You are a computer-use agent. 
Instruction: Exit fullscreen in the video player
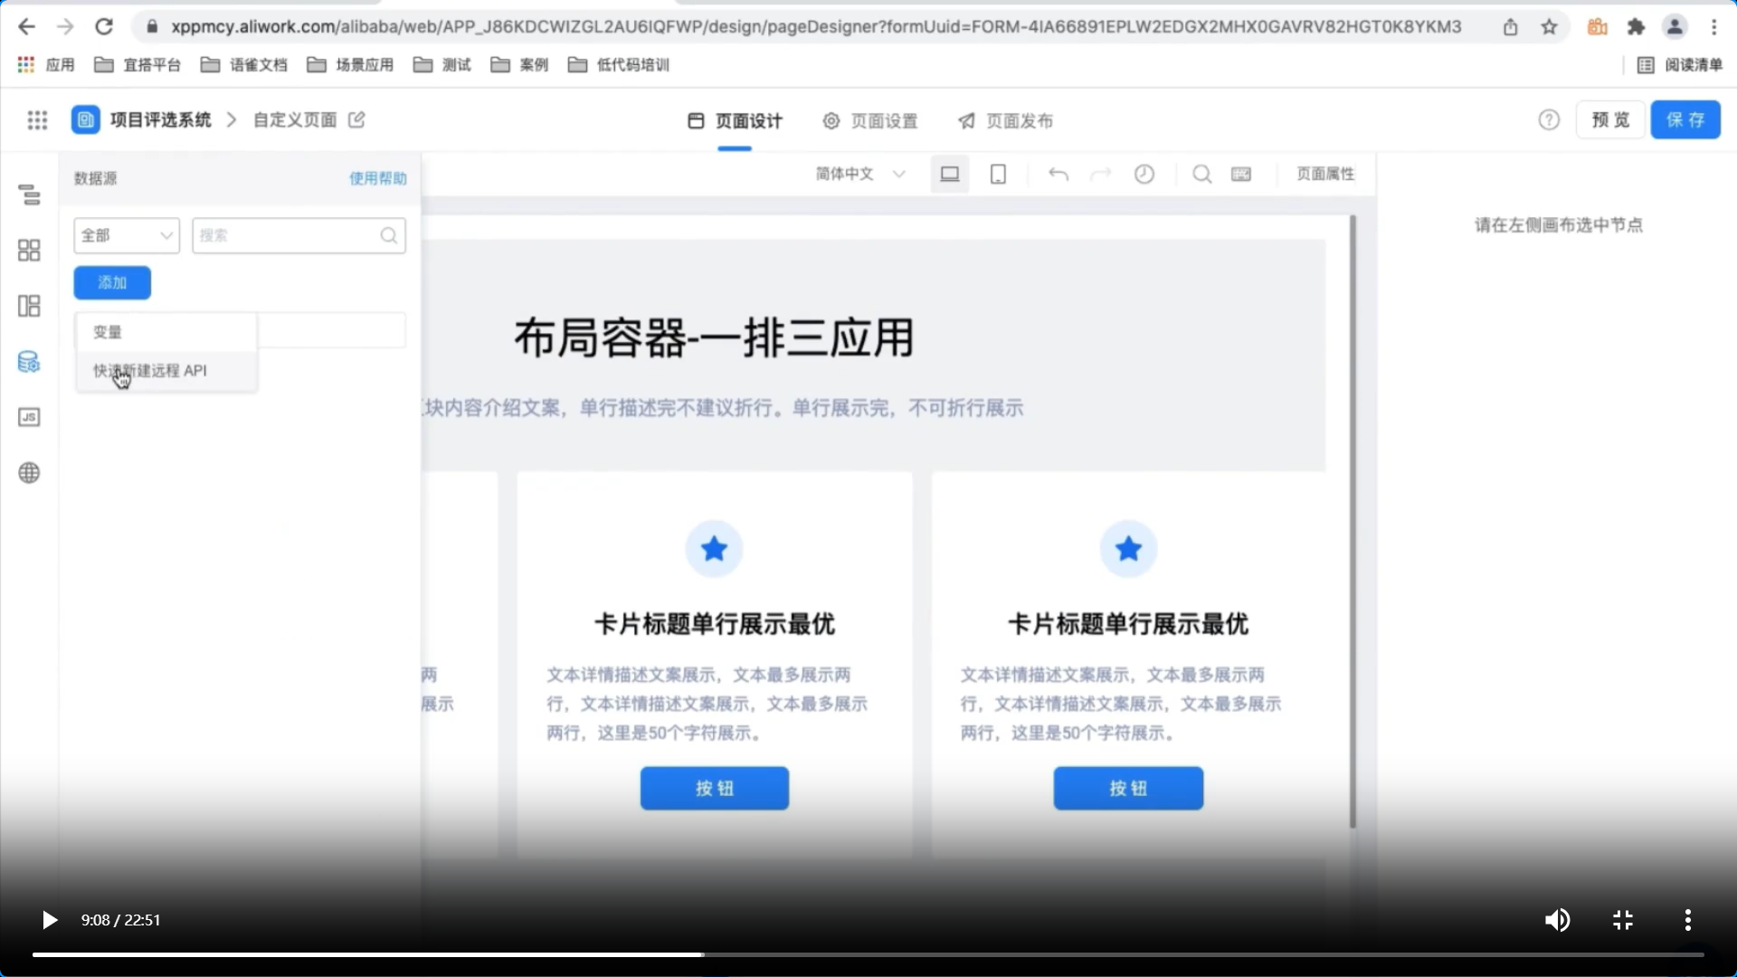tap(1623, 920)
